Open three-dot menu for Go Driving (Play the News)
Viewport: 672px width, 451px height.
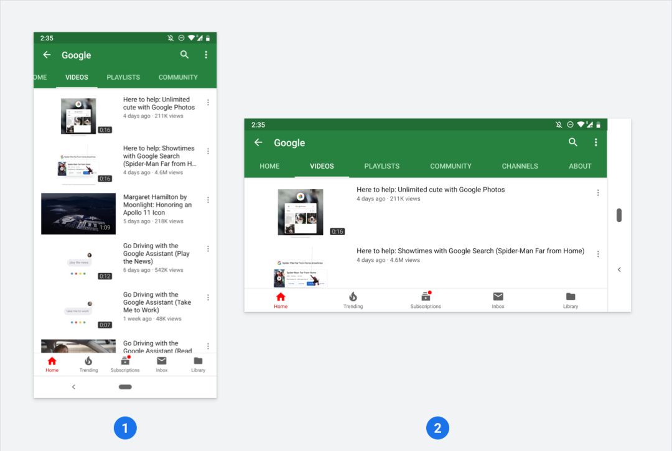[x=208, y=249]
